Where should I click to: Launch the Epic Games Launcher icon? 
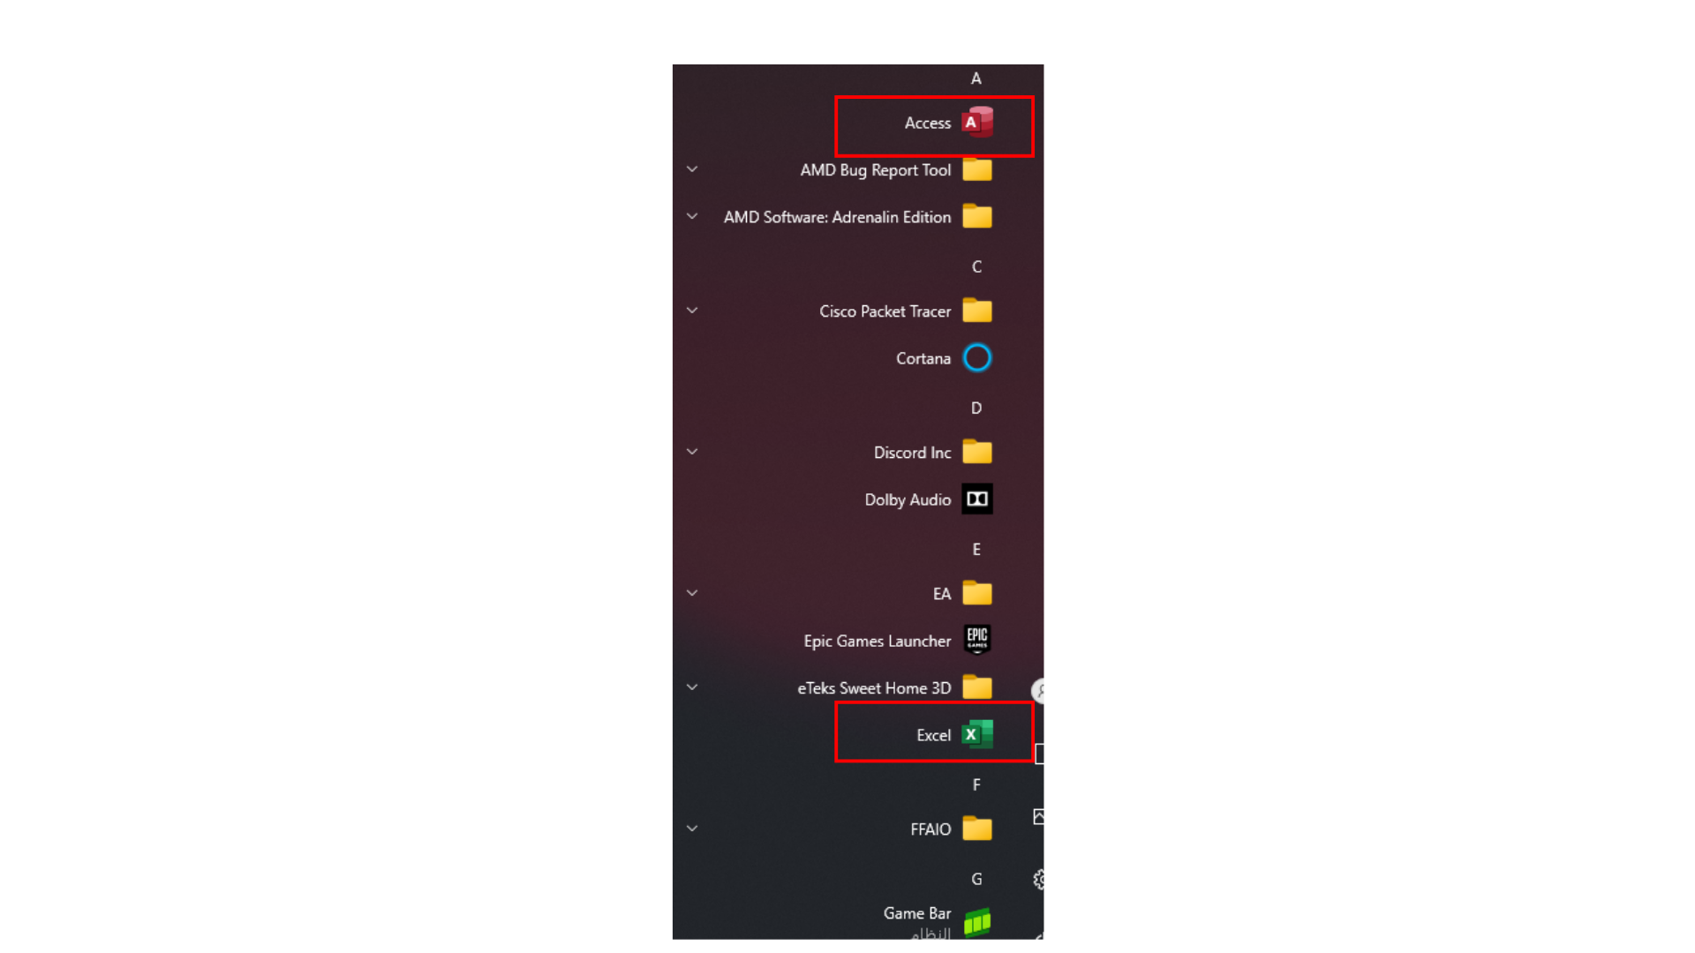(977, 640)
